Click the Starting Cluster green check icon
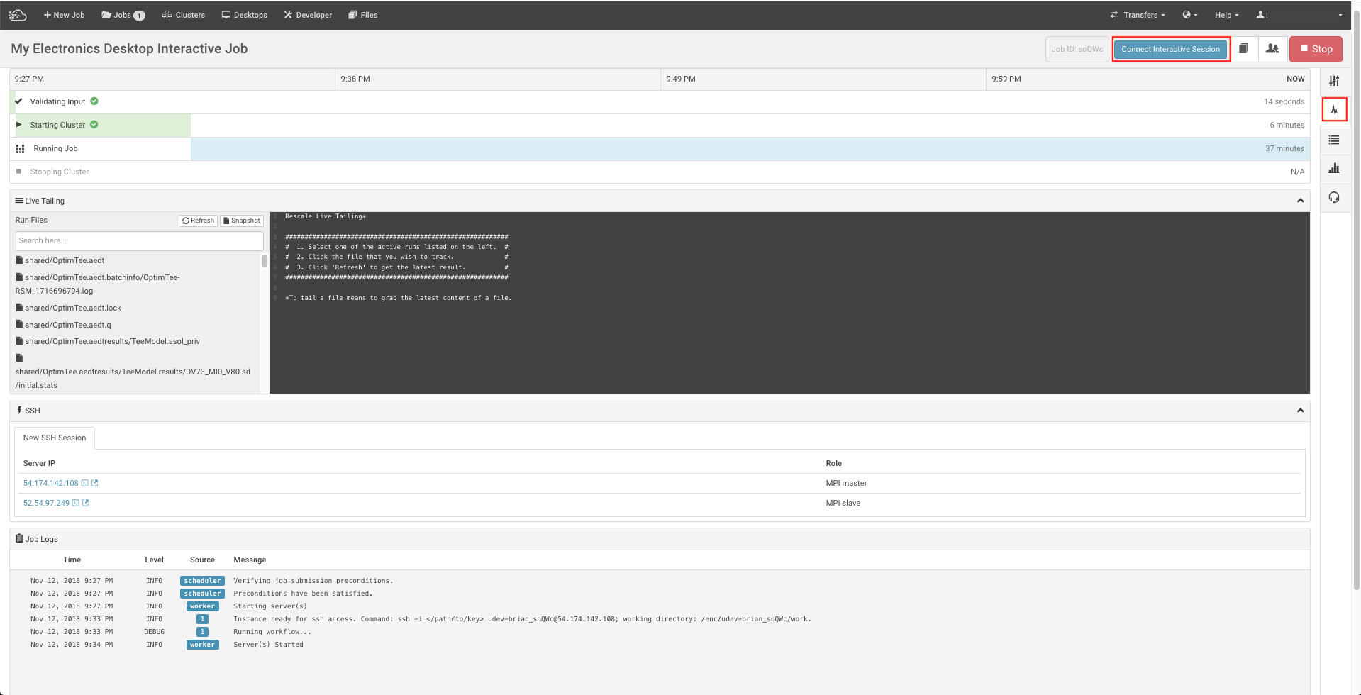Image resolution: width=1361 pixels, height=695 pixels. [94, 125]
